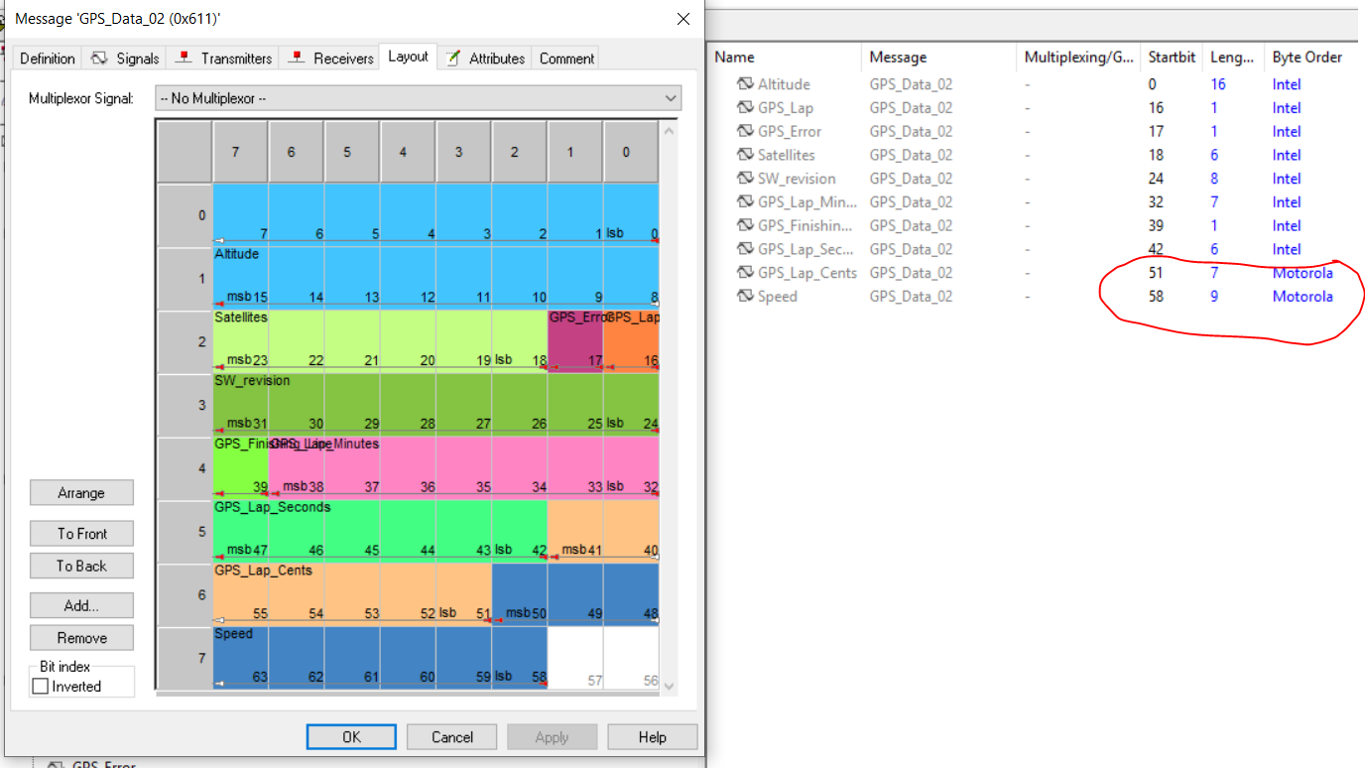
Task: Click the Arrange button
Action: 81,492
